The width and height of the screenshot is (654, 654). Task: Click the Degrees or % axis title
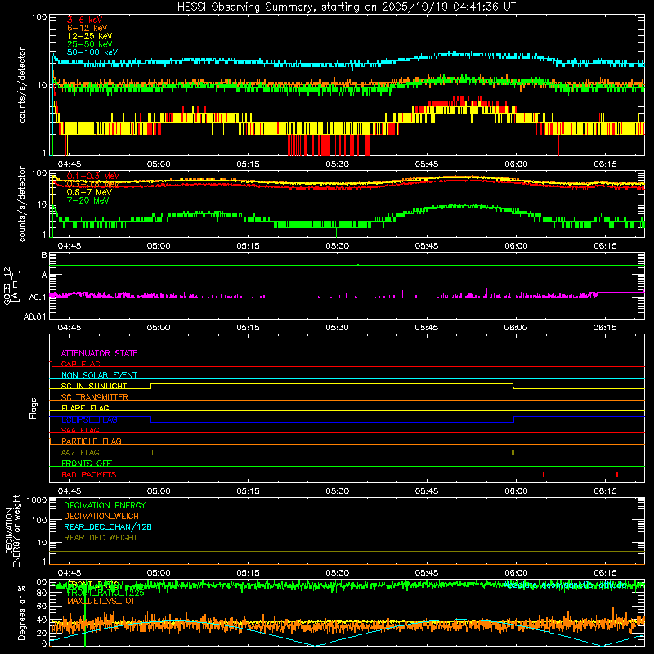21,612
